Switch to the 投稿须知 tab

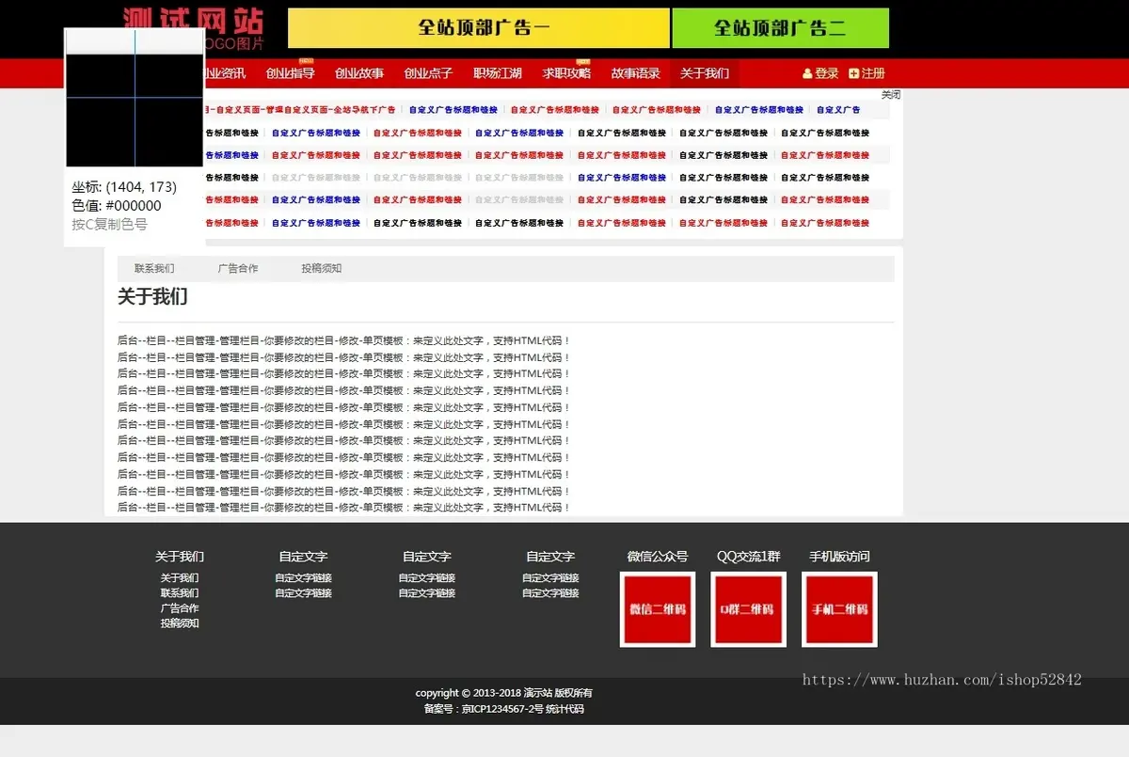pos(321,269)
